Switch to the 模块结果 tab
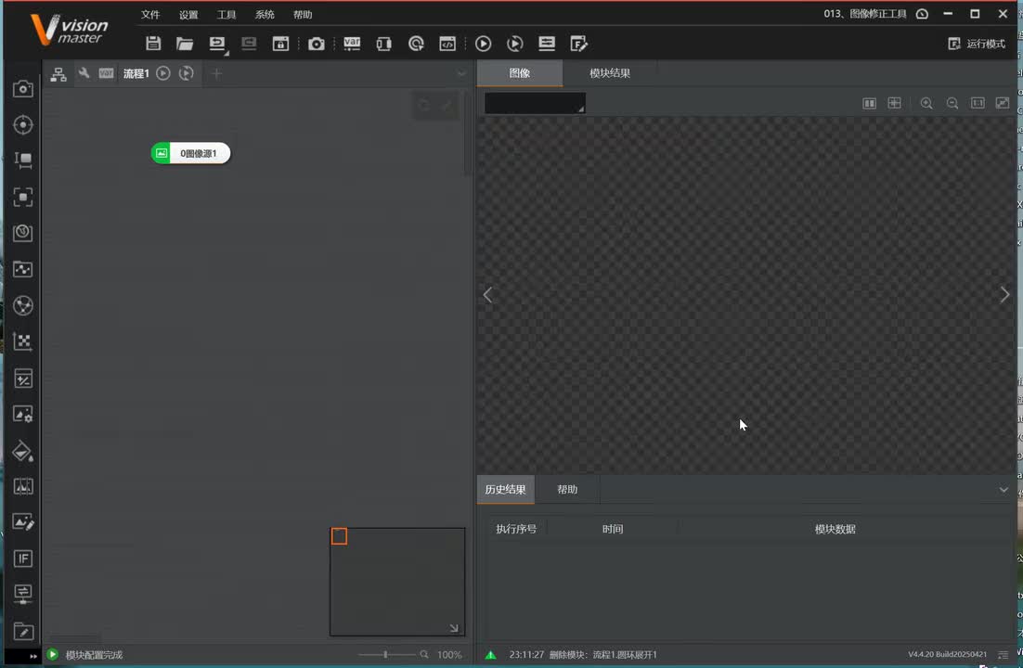Screen dimensions: 1023x668 click(x=610, y=73)
